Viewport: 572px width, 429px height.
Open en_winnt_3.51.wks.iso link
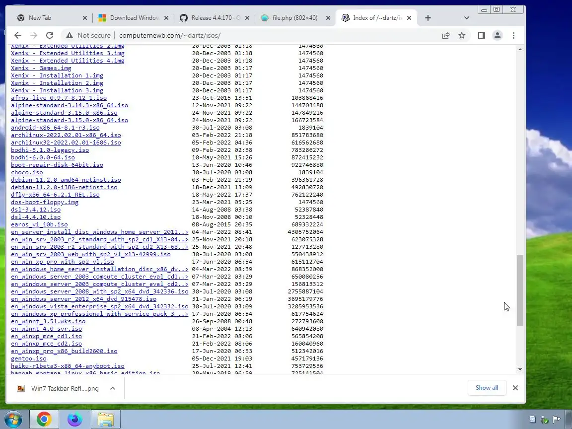point(48,321)
